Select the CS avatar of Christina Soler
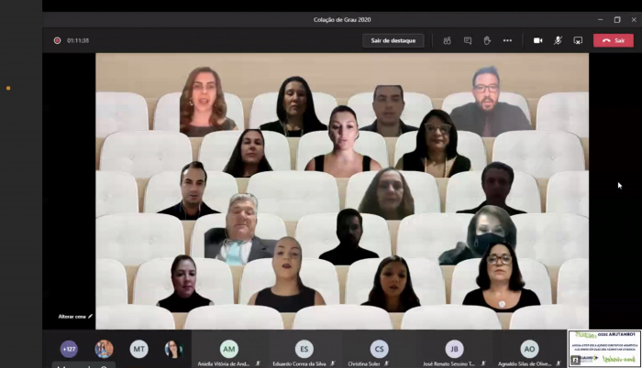This screenshot has height=368, width=642. [x=379, y=349]
